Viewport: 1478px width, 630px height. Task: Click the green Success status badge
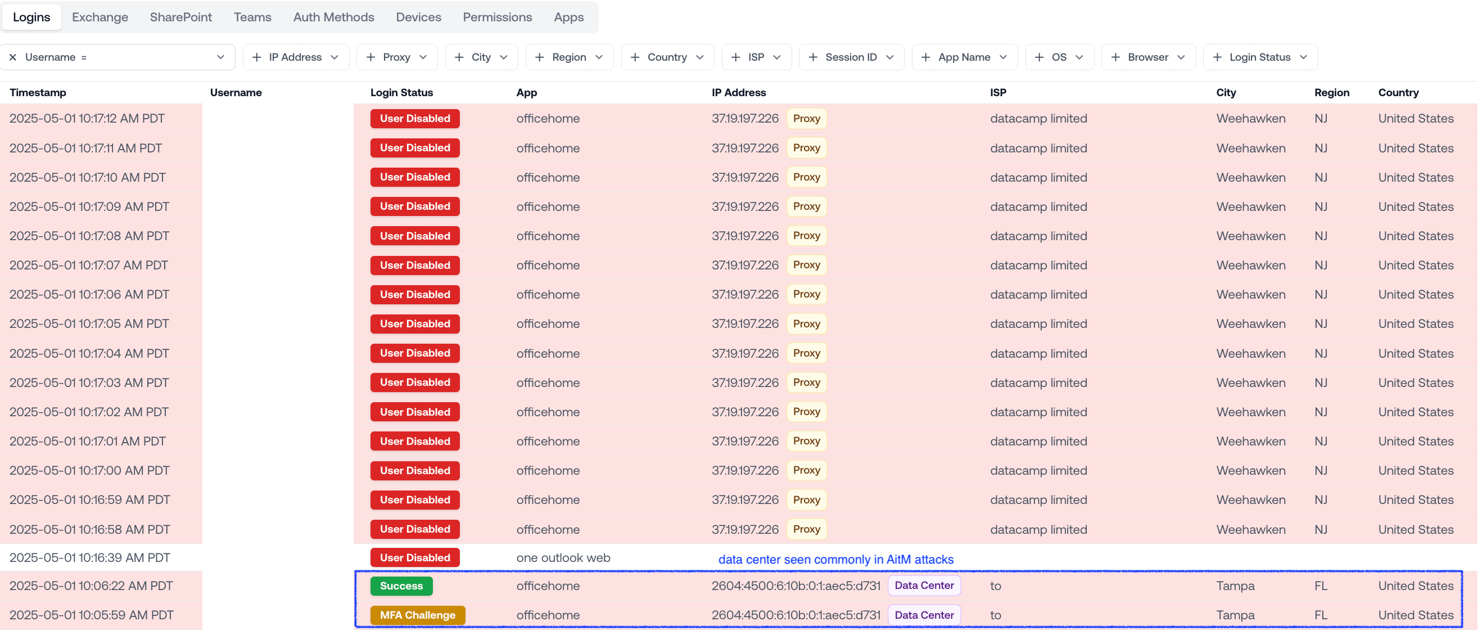tap(401, 586)
